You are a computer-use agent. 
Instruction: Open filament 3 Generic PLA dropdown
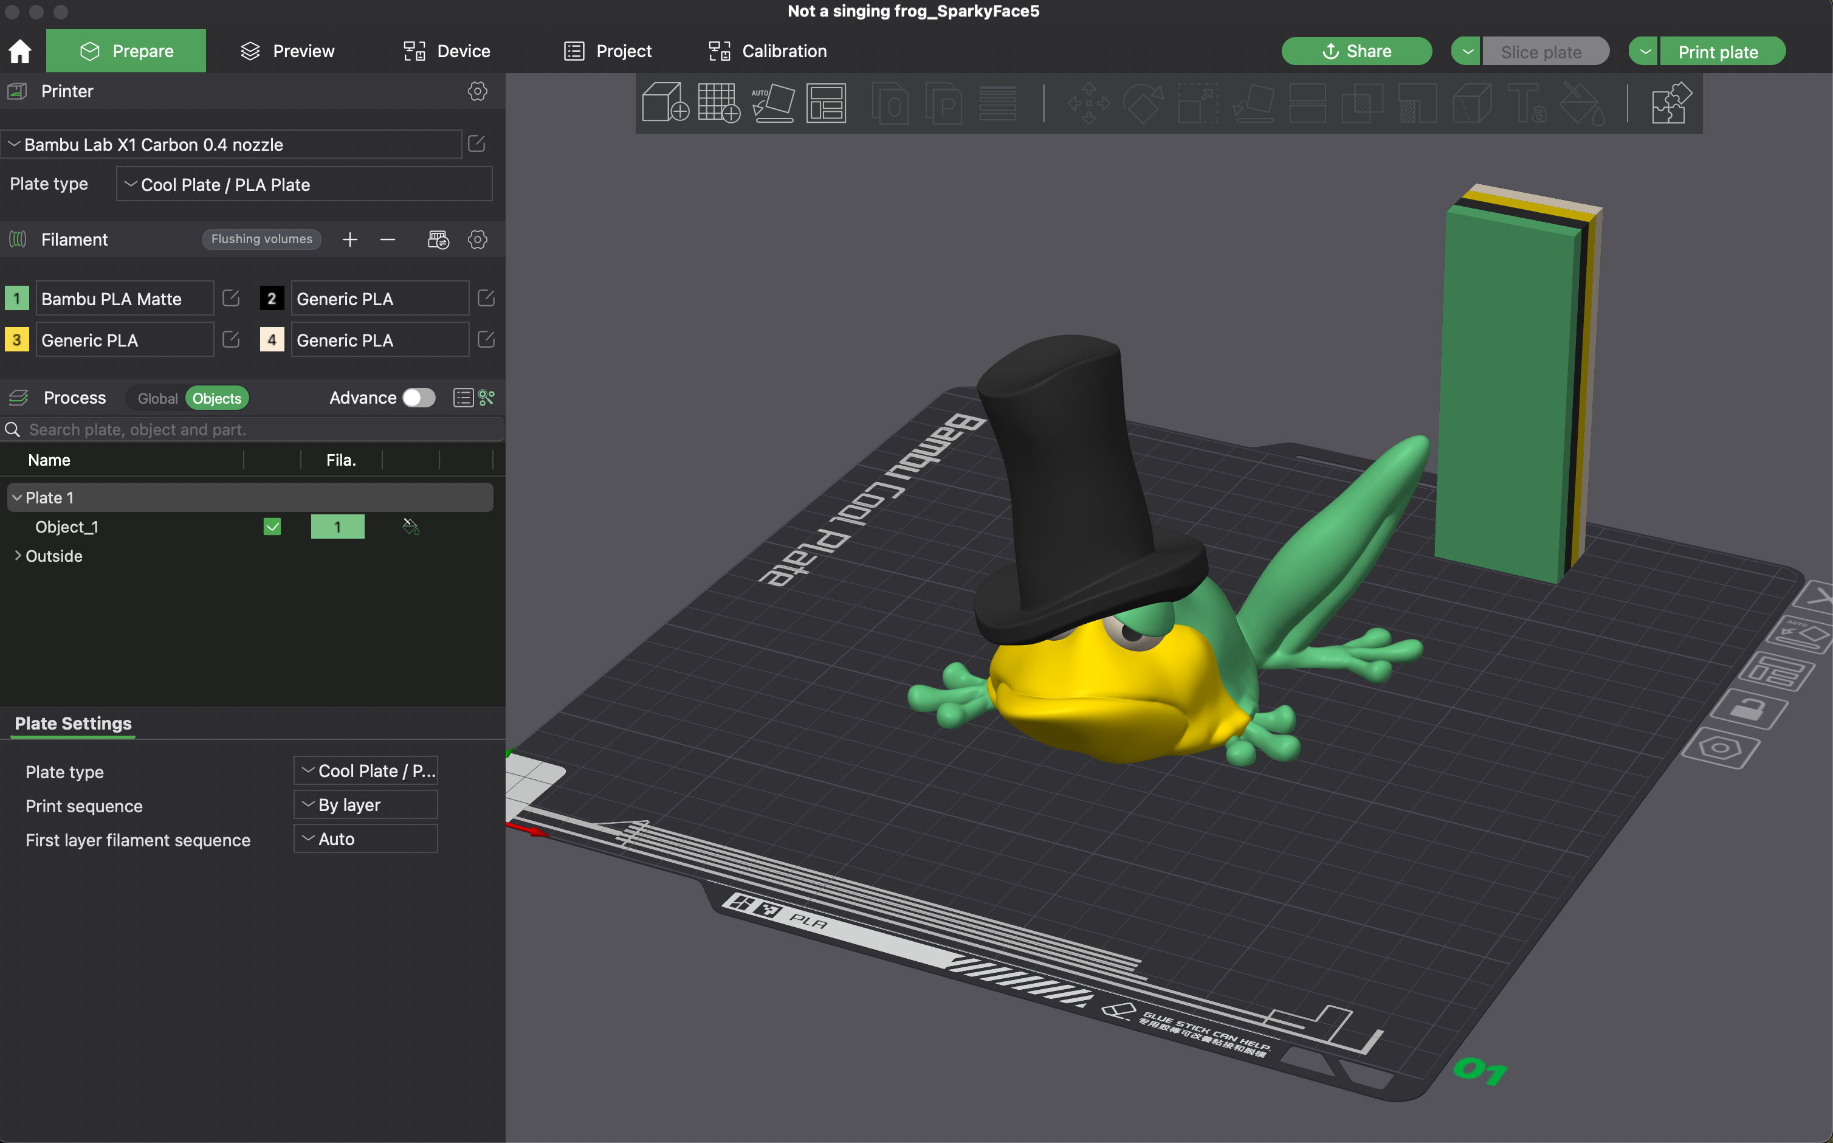pyautogui.click(x=125, y=340)
